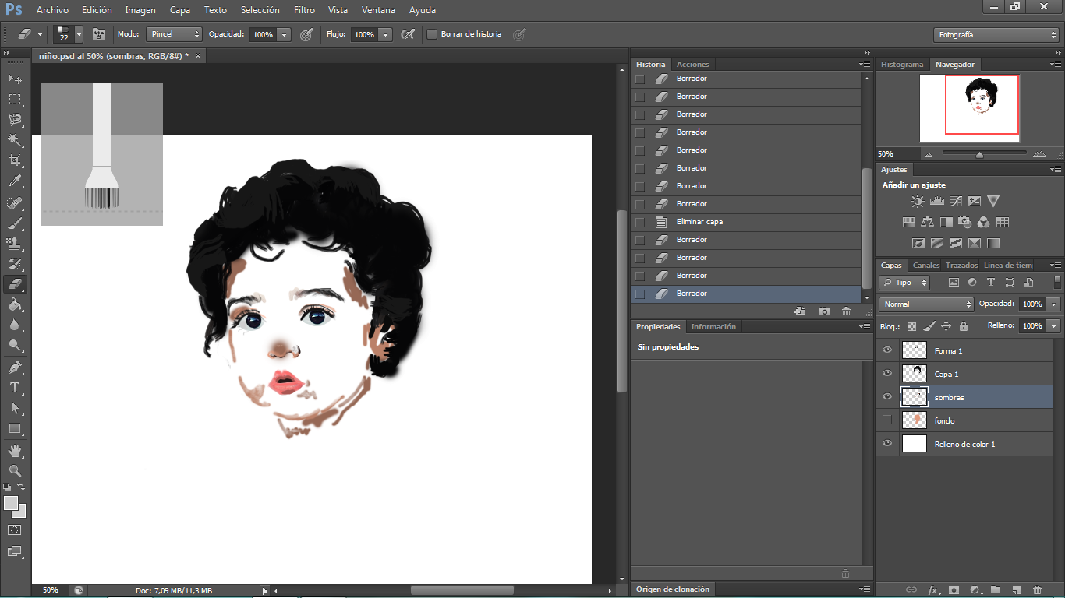
Task: Show the fondo layer
Action: pos(886,420)
